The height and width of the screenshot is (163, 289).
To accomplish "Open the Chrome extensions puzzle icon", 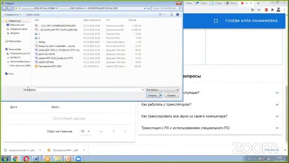I will coord(272,10).
